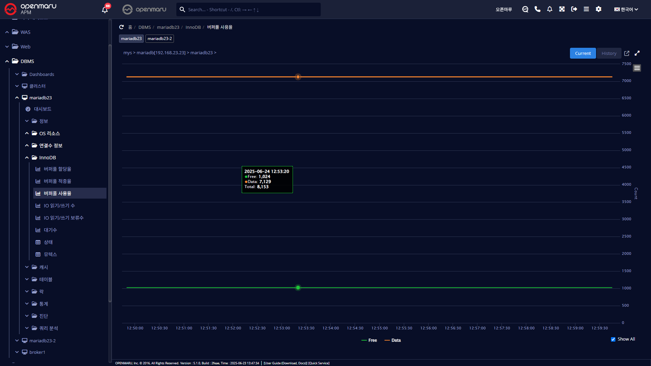Click the logout icon

(574, 9)
